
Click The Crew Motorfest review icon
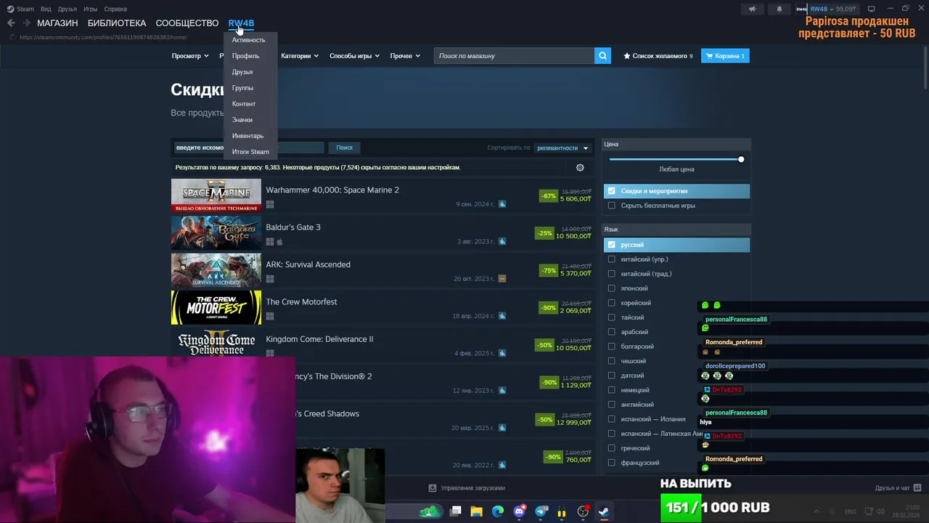502,316
